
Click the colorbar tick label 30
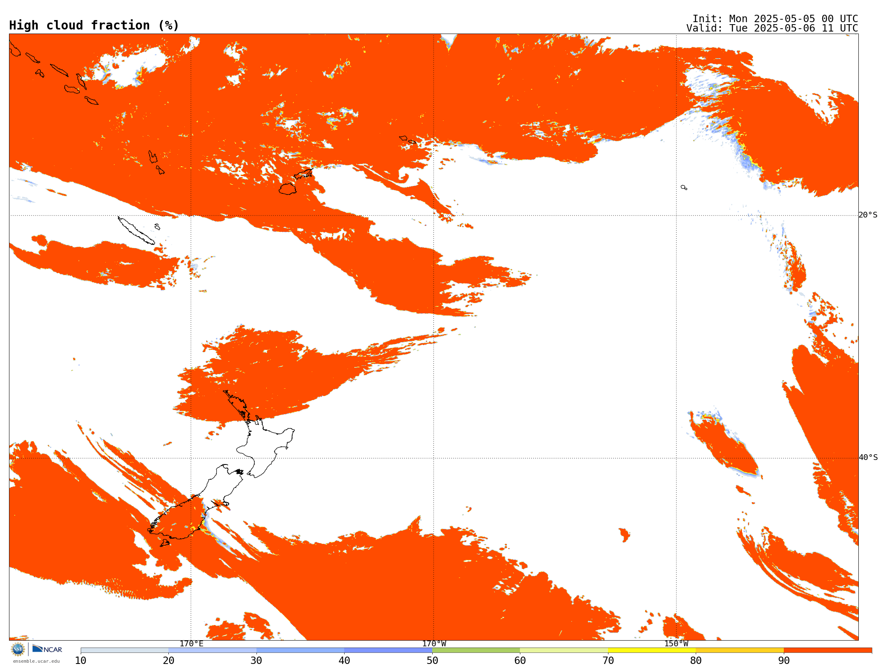256,661
